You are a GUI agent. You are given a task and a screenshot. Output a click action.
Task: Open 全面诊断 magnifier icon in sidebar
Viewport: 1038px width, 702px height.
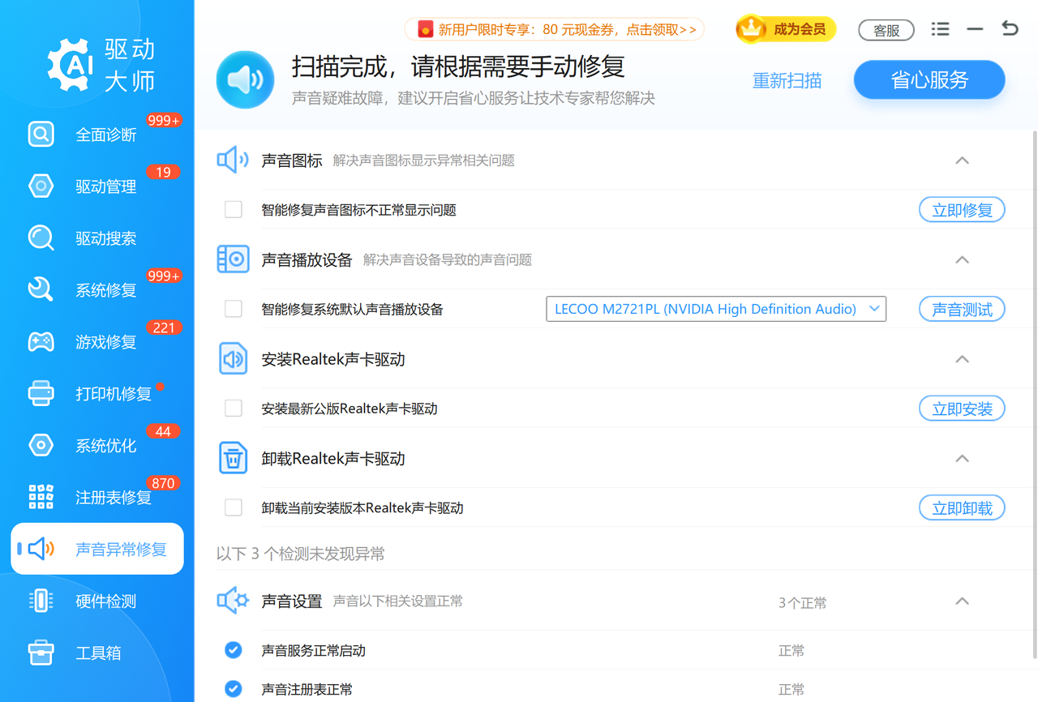pyautogui.click(x=41, y=134)
